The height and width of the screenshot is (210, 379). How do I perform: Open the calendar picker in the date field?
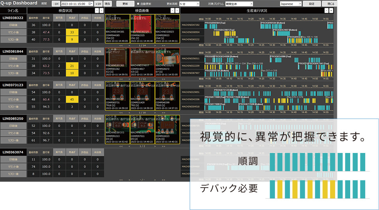tap(90, 4)
